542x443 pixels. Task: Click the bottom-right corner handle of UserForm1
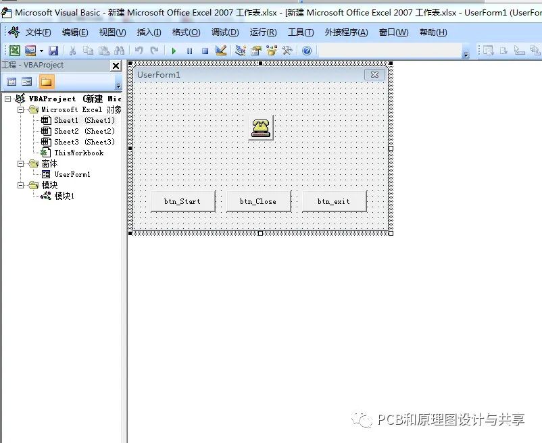pos(391,234)
